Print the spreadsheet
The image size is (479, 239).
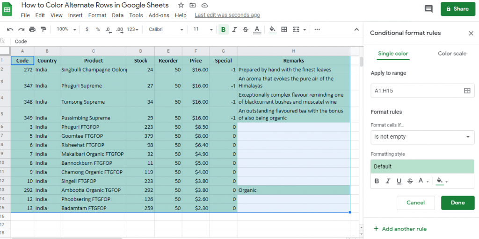32,29
